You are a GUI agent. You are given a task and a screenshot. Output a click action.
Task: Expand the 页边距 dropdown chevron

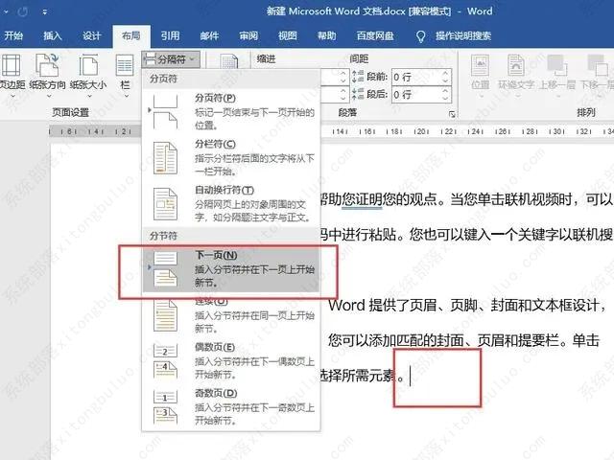pos(12,96)
